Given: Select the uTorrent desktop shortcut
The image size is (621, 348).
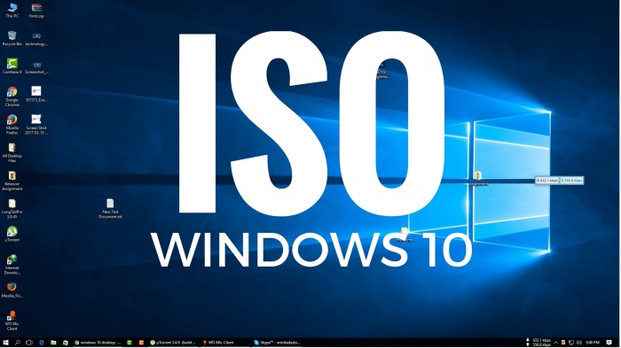Looking at the screenshot, I should click(12, 234).
